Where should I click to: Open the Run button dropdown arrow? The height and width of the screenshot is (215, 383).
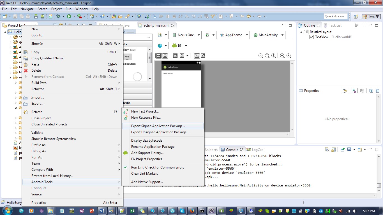74,16
